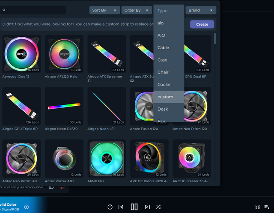This screenshot has height=213, width=274.
Task: Choose Cable from the Type list
Action: tap(169, 47)
